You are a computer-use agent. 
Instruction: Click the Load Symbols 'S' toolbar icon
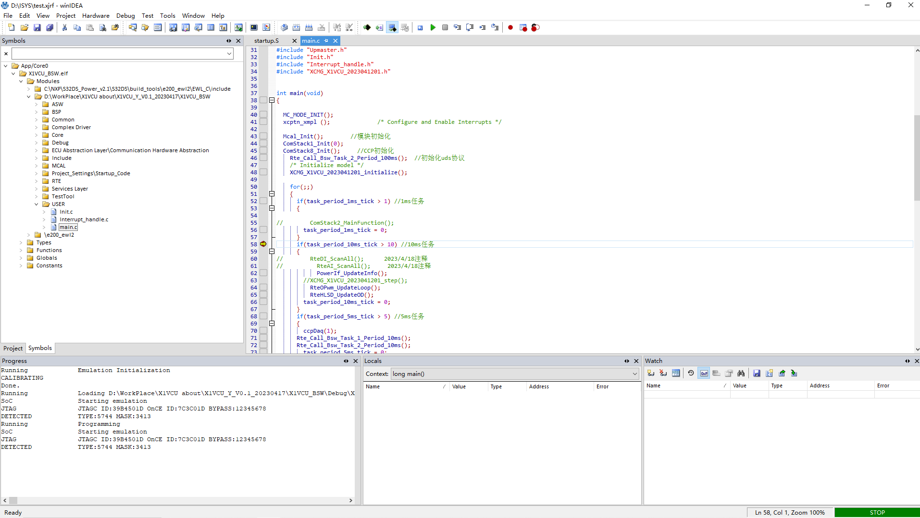379,27
